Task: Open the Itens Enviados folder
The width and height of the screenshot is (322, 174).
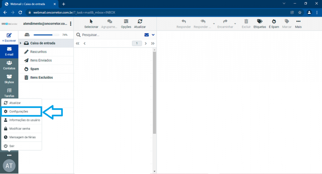Action: pyautogui.click(x=46, y=60)
